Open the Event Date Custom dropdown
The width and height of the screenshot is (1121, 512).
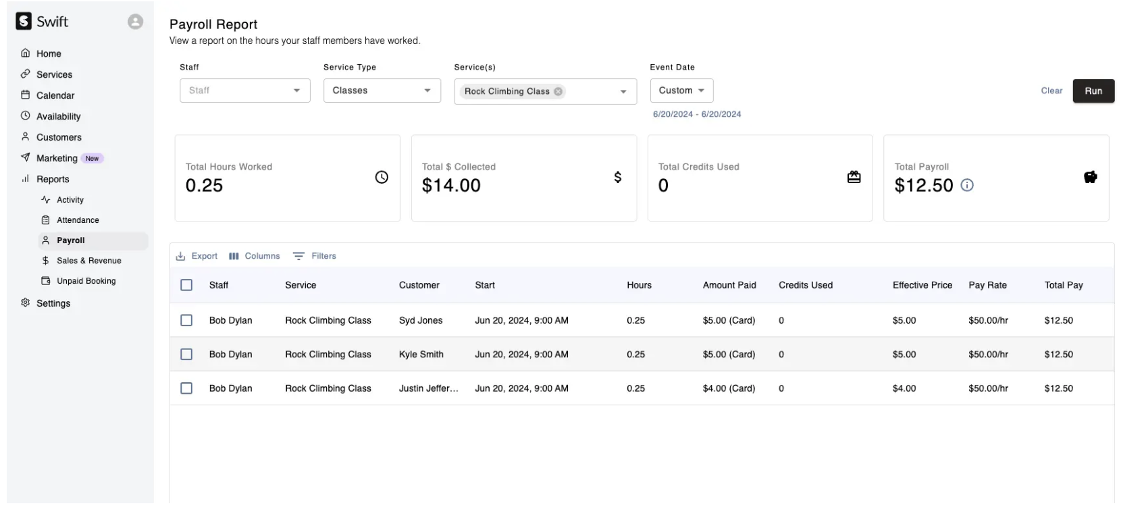(x=681, y=91)
